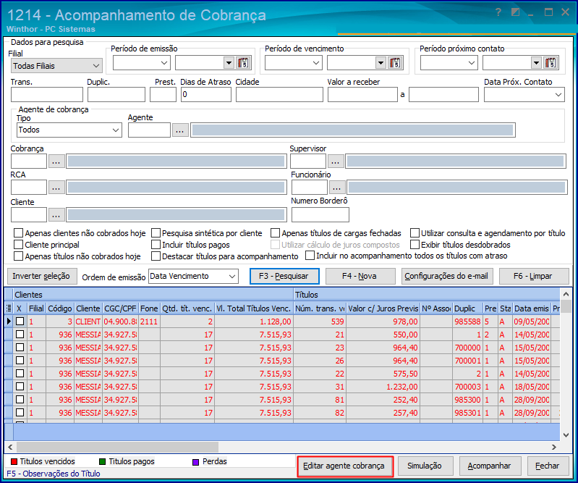The image size is (578, 483).
Task: Open Cliente lookup ellipsis button
Action: [56, 215]
